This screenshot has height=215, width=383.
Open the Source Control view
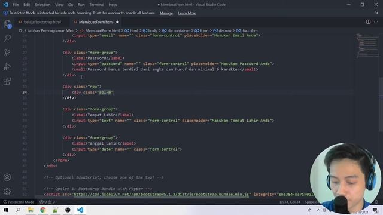pyautogui.click(x=7, y=53)
